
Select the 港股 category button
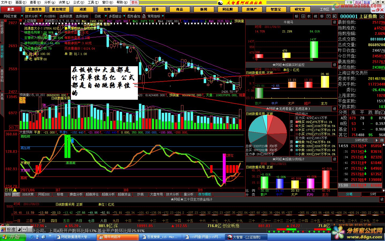[83, 9]
